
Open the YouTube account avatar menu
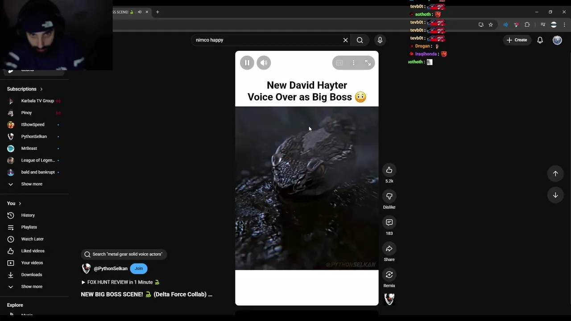tap(557, 40)
